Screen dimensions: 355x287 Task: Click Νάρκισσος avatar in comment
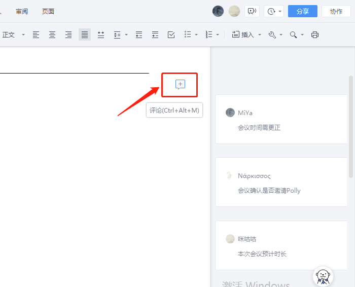229,175
